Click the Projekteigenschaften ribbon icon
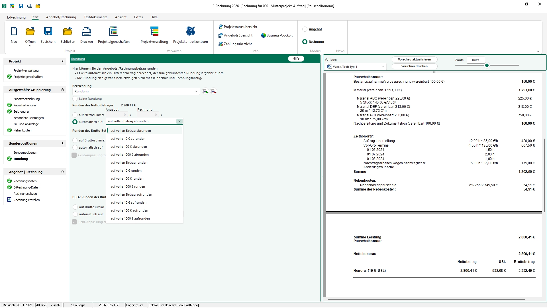Viewport: 547px width, 308px height. point(113,31)
